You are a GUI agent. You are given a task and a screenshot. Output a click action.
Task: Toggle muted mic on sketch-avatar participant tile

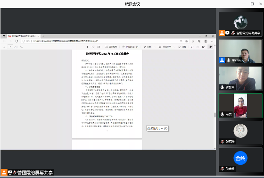222,142
